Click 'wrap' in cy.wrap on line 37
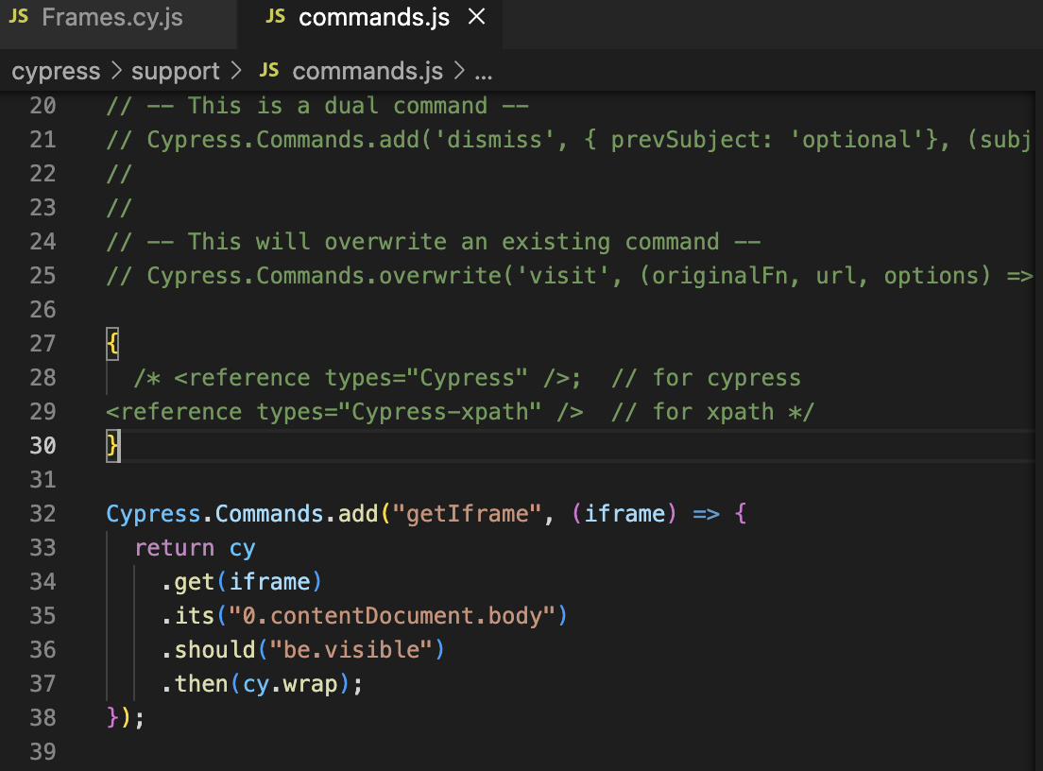 click(310, 684)
